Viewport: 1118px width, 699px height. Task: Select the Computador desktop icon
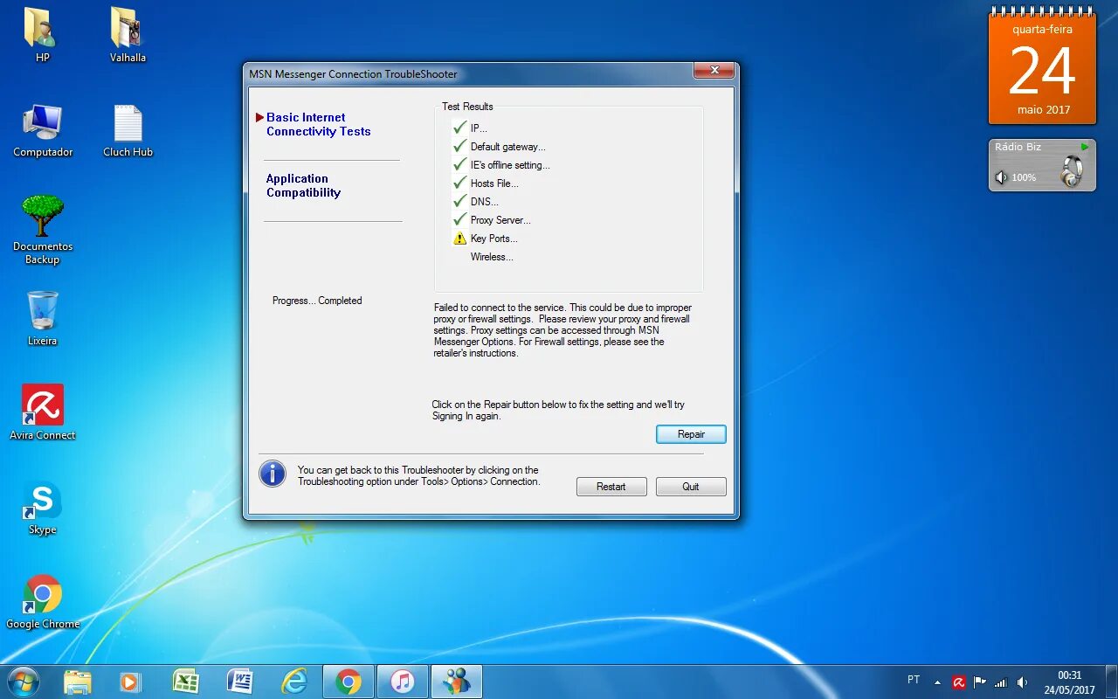tap(43, 130)
